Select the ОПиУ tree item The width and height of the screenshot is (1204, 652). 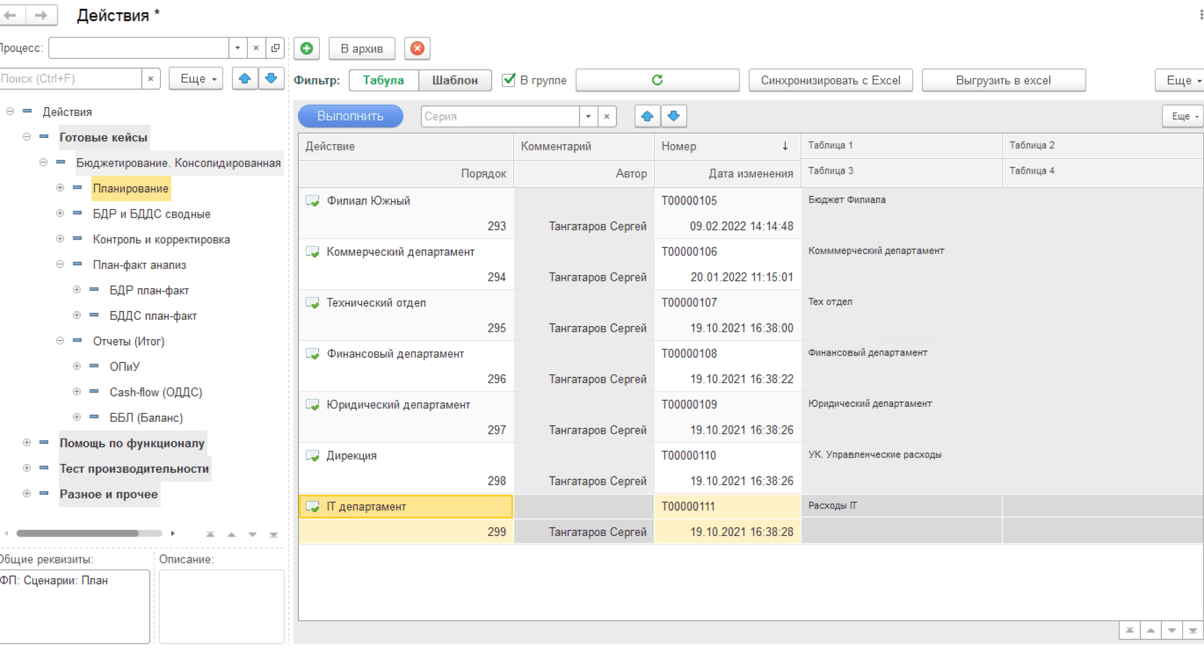(x=124, y=367)
